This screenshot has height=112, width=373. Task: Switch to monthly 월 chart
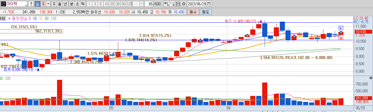click(x=59, y=4)
